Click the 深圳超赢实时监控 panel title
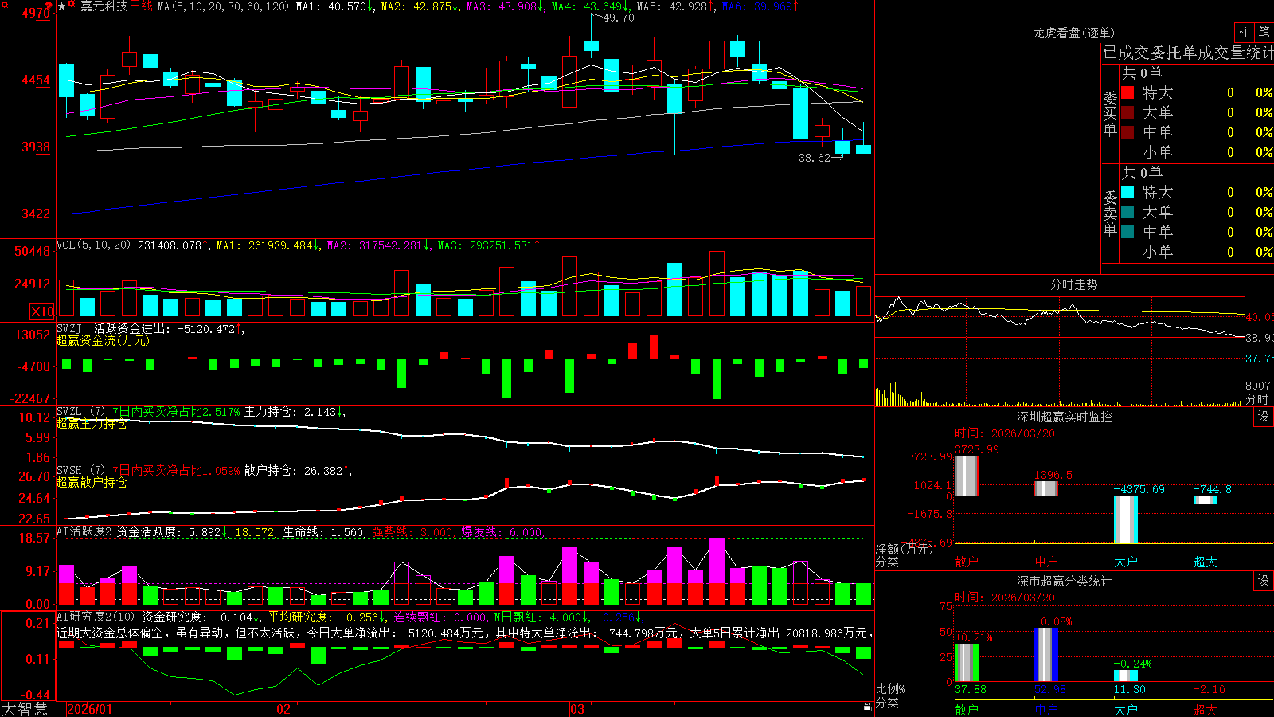The image size is (1274, 717). click(1064, 417)
